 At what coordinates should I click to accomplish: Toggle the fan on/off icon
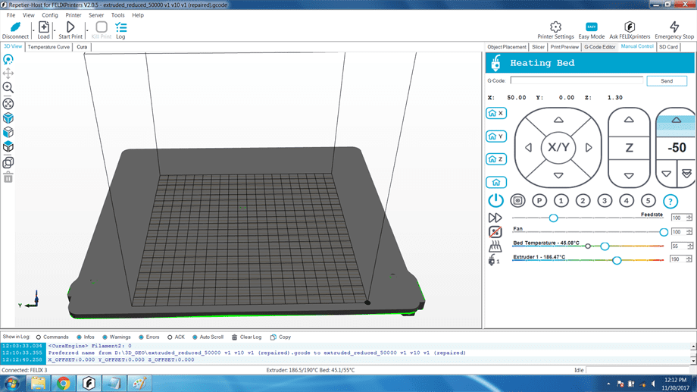point(495,232)
